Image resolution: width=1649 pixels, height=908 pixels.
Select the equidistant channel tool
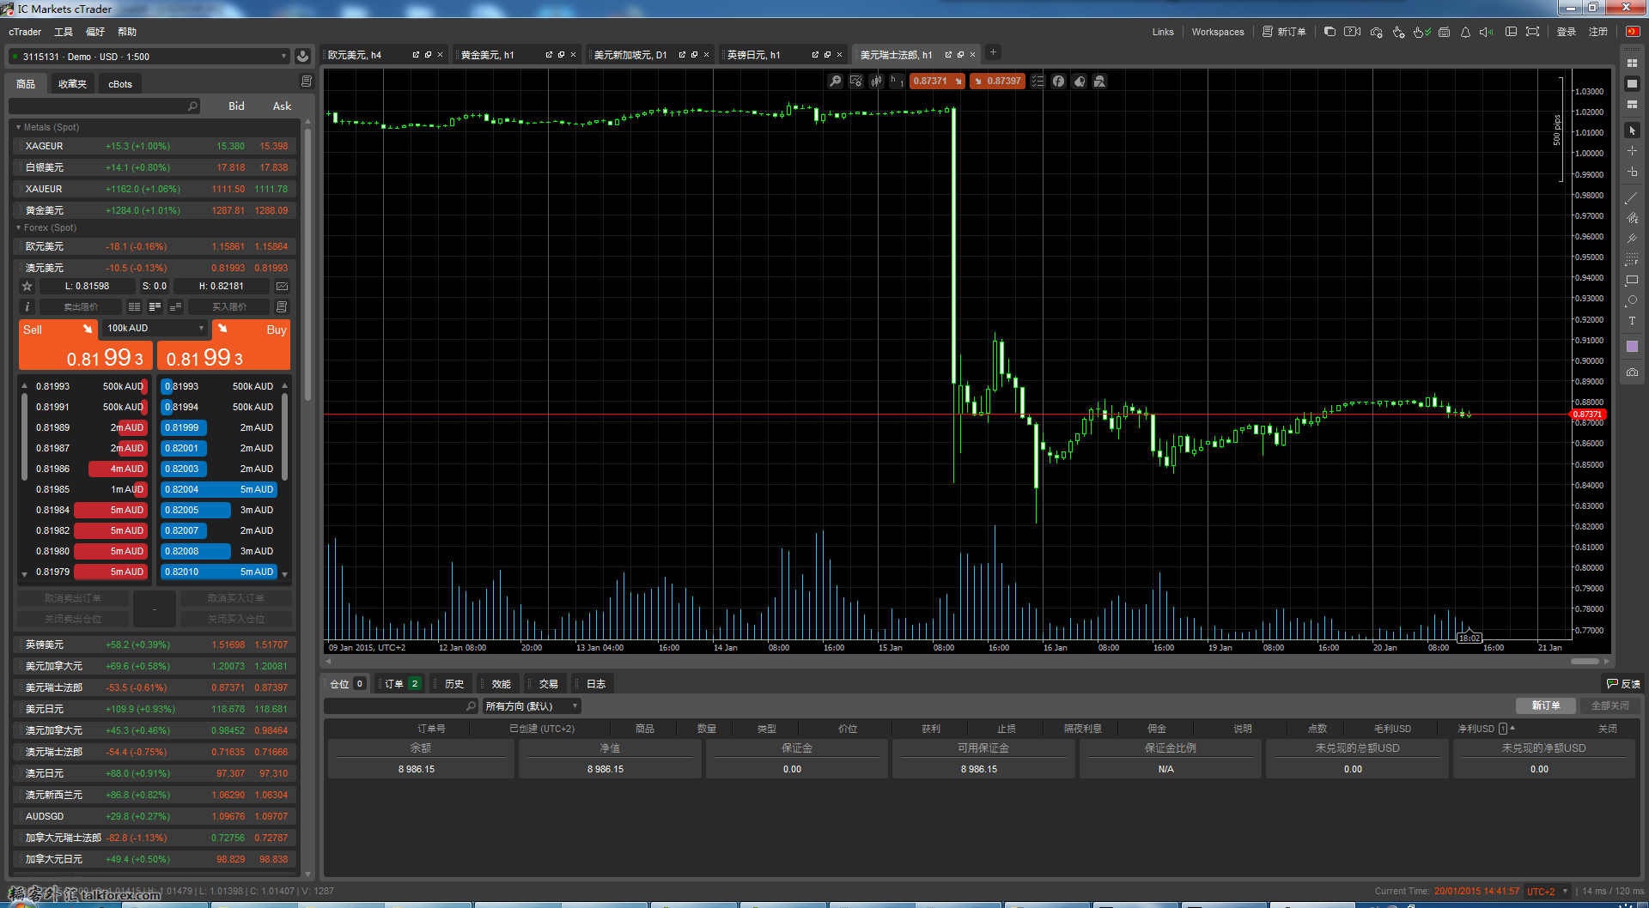pyautogui.click(x=1632, y=218)
